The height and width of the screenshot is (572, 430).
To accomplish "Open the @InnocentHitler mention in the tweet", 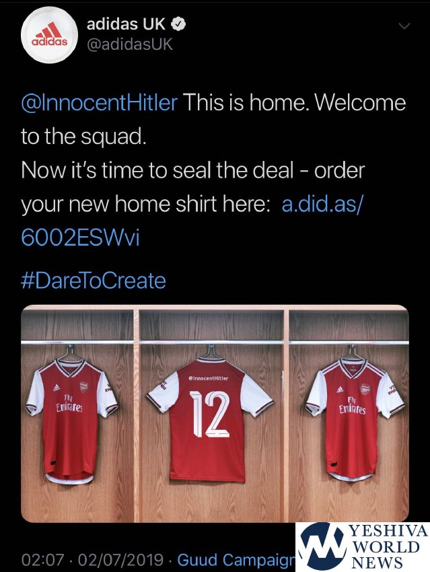I will coord(100,103).
